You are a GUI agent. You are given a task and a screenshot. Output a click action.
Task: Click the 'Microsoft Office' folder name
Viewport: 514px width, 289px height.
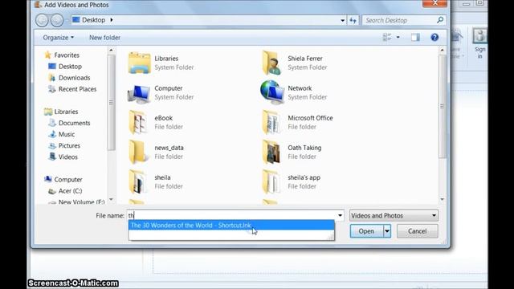pos(310,118)
